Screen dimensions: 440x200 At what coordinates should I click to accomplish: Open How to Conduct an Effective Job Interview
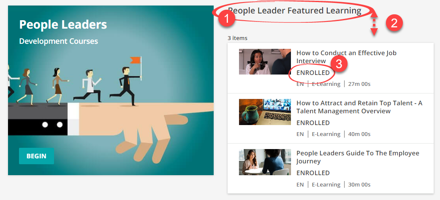point(346,57)
